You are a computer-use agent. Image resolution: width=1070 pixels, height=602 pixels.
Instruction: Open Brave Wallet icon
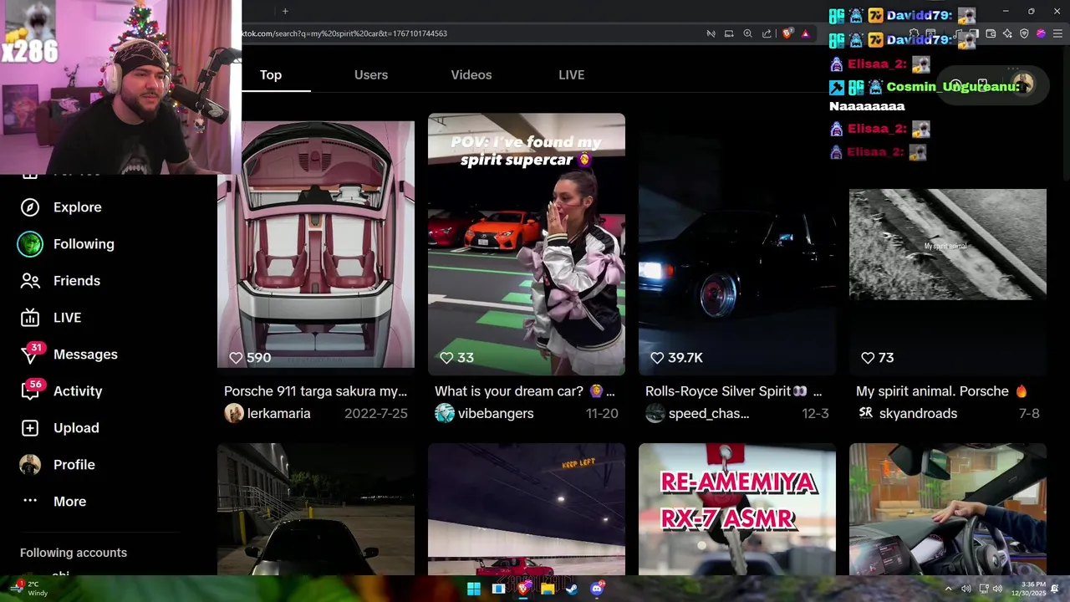(991, 33)
